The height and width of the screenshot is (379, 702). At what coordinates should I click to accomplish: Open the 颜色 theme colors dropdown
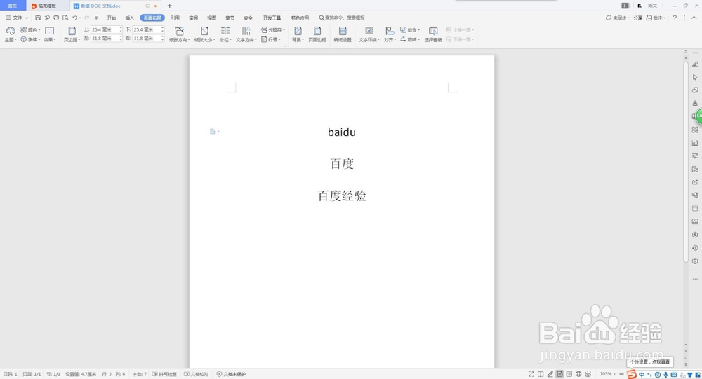tap(30, 30)
